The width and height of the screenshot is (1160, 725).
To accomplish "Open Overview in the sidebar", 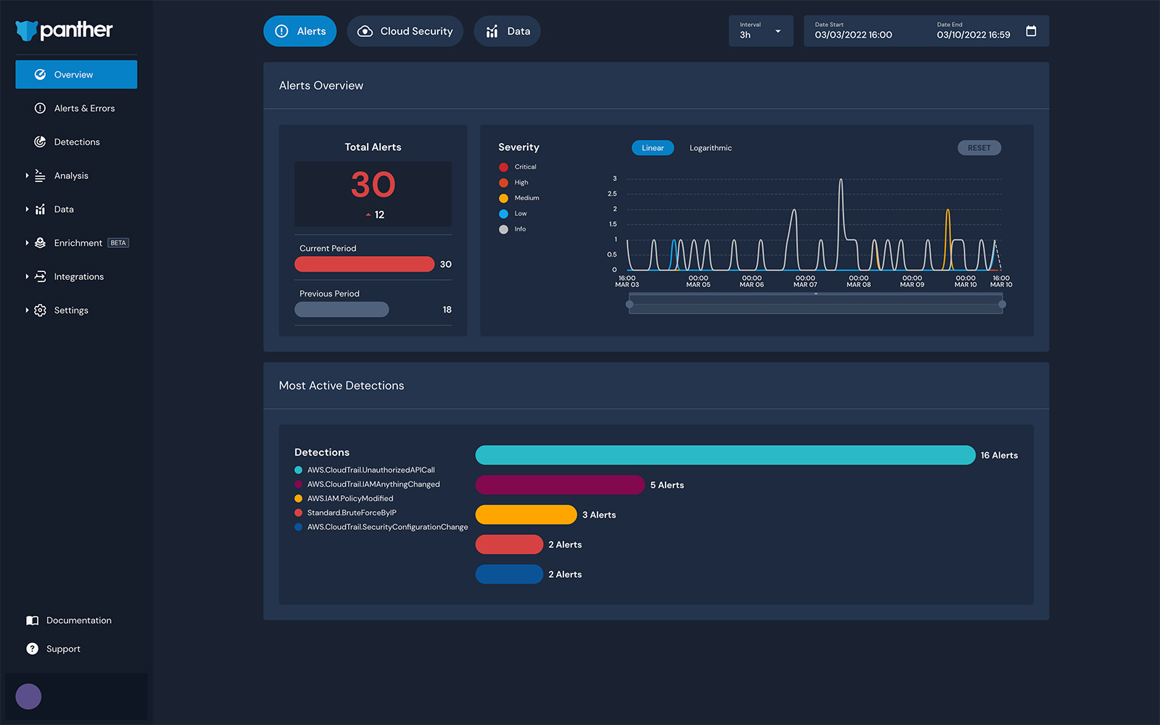I will point(76,75).
